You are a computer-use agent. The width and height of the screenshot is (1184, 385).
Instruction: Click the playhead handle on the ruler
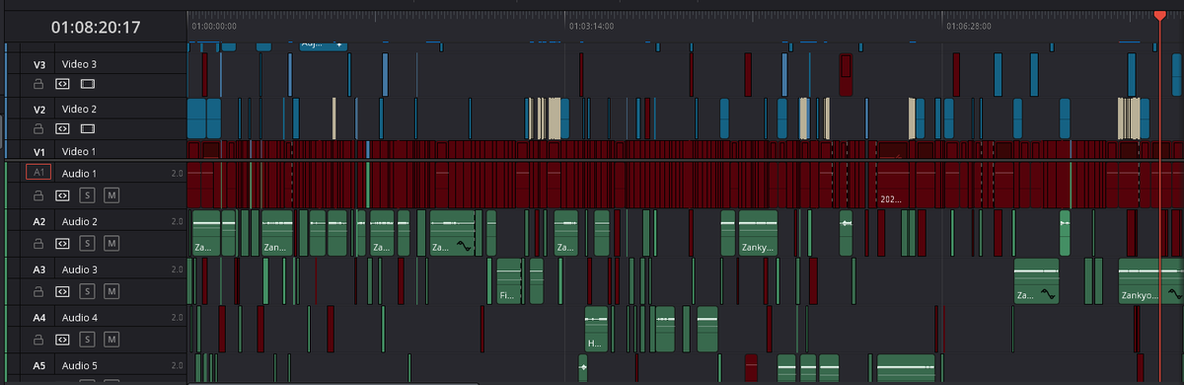pos(1160,16)
